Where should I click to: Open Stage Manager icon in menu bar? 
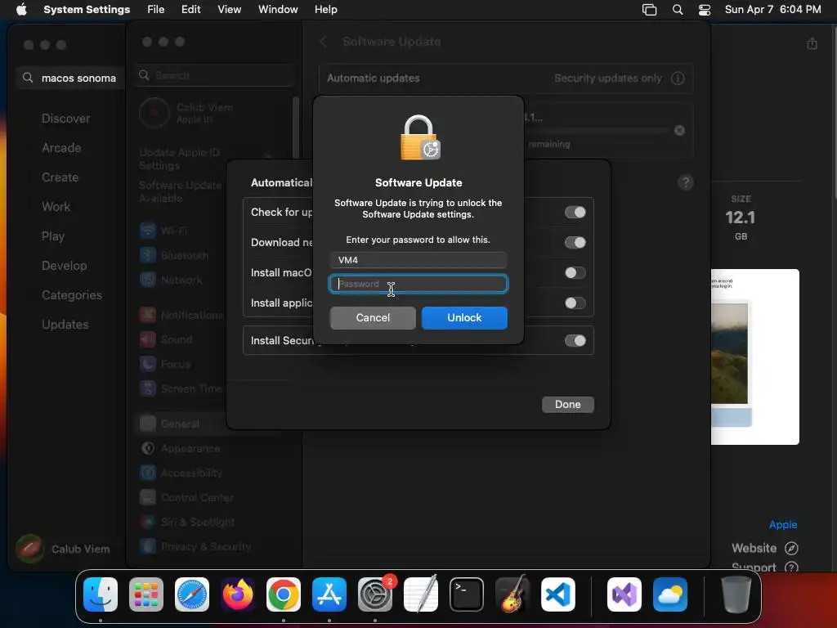(x=649, y=10)
